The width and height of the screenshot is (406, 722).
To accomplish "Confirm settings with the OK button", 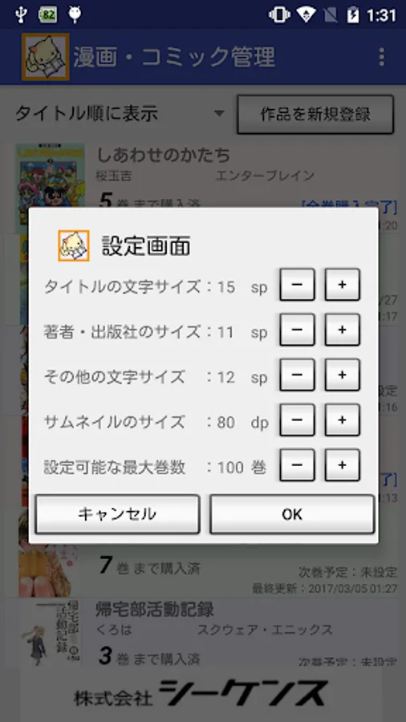I will tap(292, 514).
